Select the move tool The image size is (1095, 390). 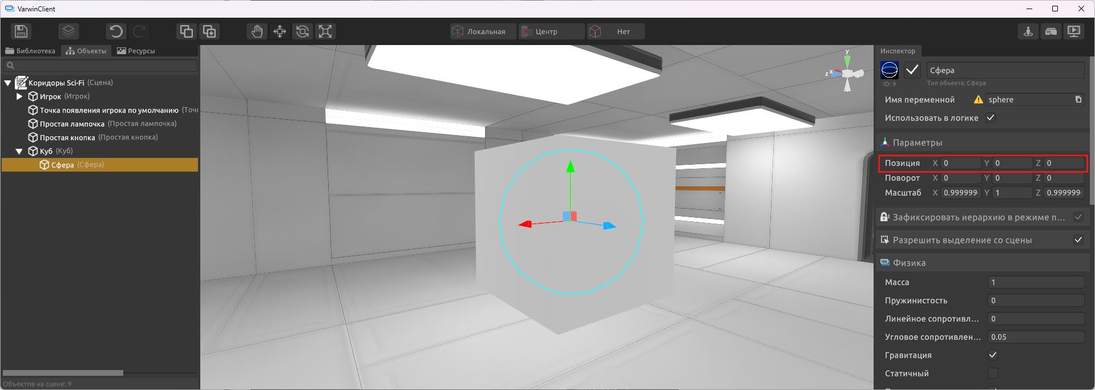[280, 31]
